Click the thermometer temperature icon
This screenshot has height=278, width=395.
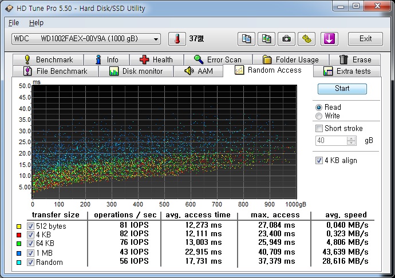click(x=177, y=39)
